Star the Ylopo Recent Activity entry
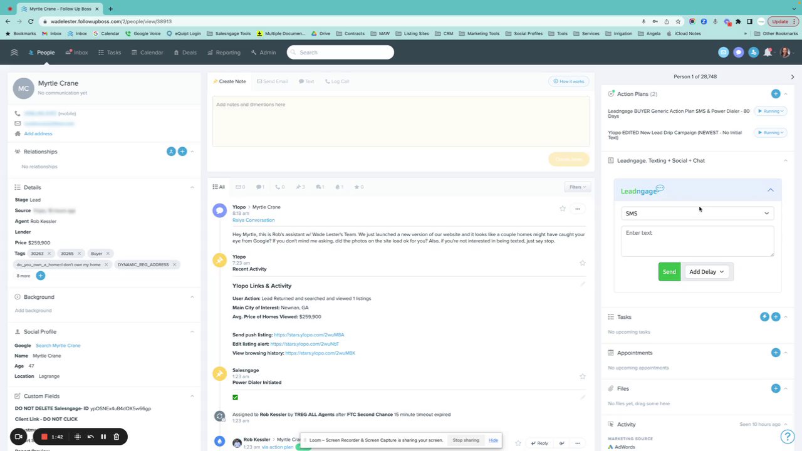Viewport: 802px width, 451px height. click(x=583, y=263)
